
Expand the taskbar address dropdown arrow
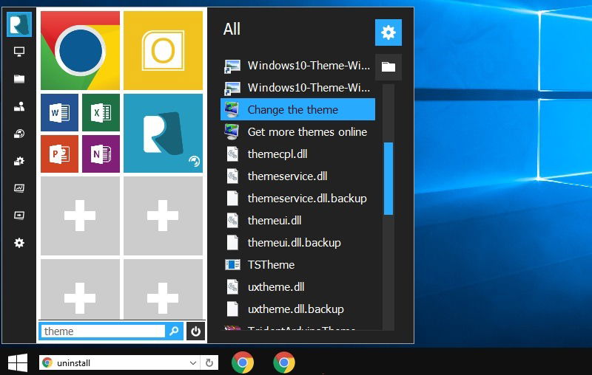pos(193,363)
